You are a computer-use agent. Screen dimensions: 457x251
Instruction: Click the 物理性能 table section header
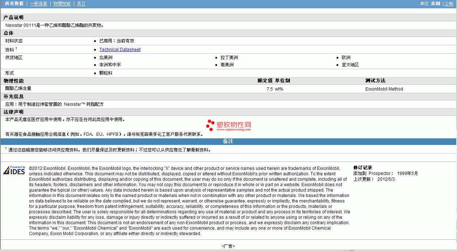(x=14, y=81)
